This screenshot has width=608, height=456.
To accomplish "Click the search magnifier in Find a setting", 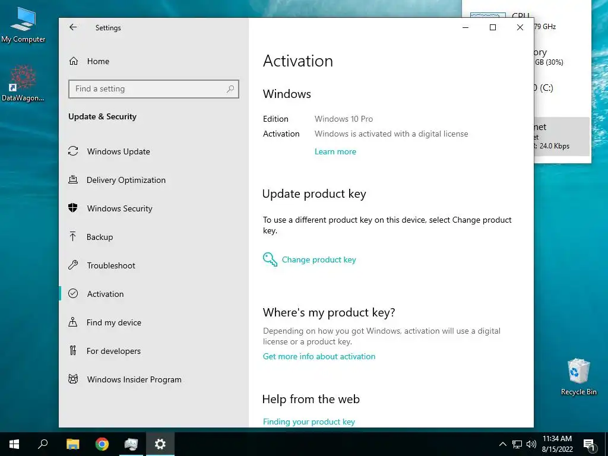I will click(x=230, y=89).
